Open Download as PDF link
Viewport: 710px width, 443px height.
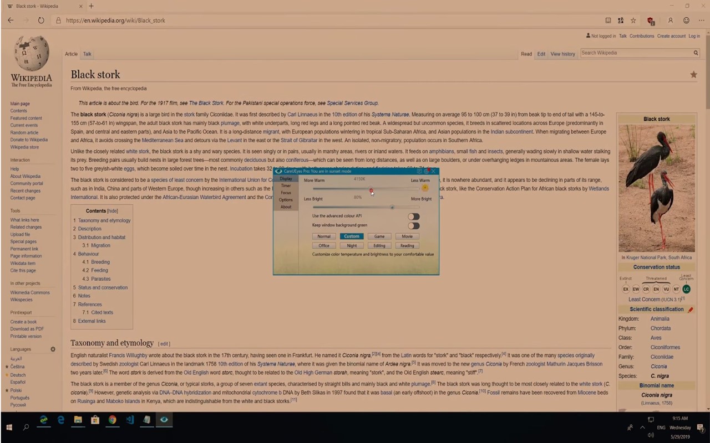click(x=27, y=329)
